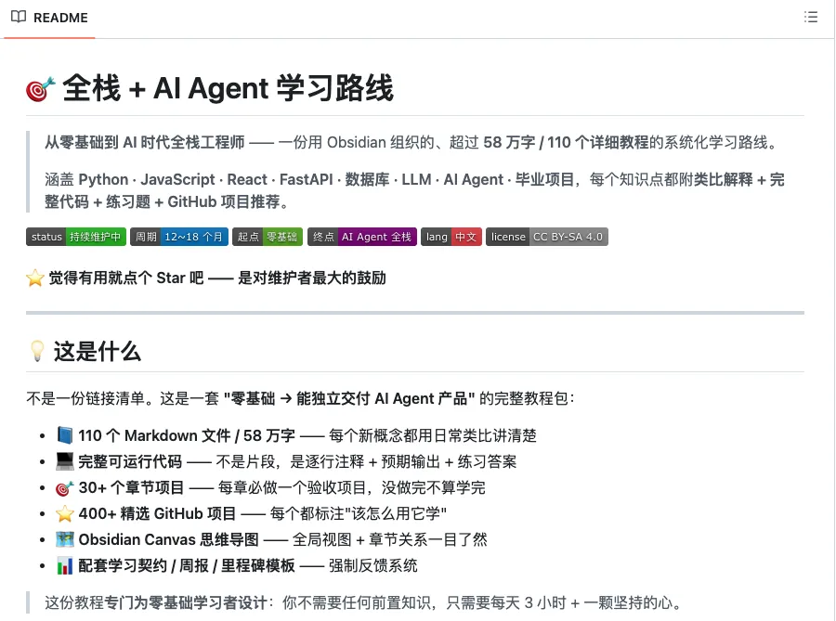This screenshot has width=836, height=621.
Task: Click the 全栈 + AI Agent 学习路线 heading
Action: point(229,88)
